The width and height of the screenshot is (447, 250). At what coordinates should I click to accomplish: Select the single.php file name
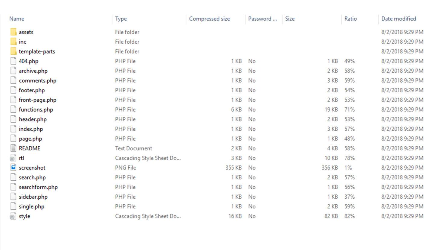coord(31,206)
